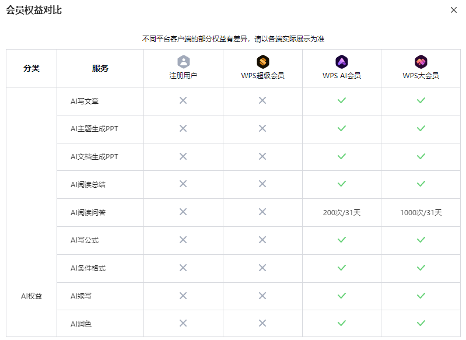Select the AI条件格式 service row label
This screenshot has width=466, height=340.
[88, 268]
